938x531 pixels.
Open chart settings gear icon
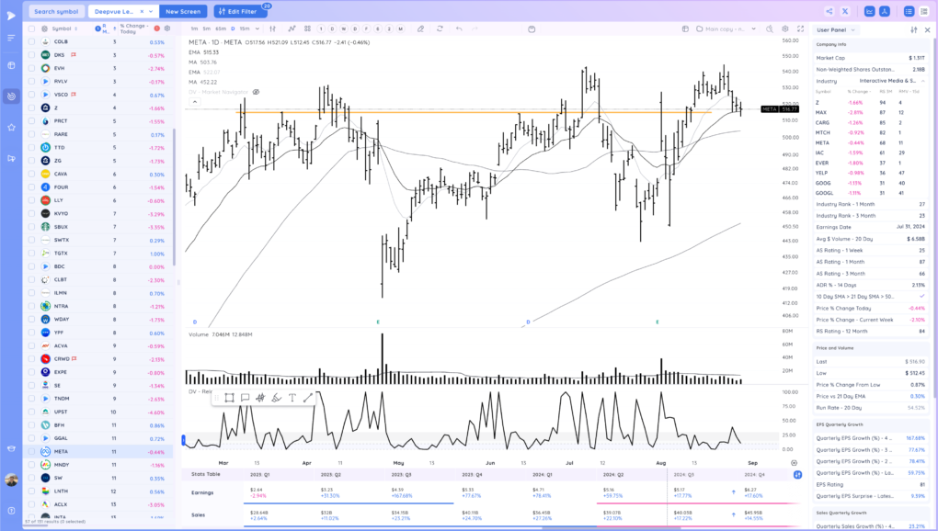pyautogui.click(x=784, y=28)
